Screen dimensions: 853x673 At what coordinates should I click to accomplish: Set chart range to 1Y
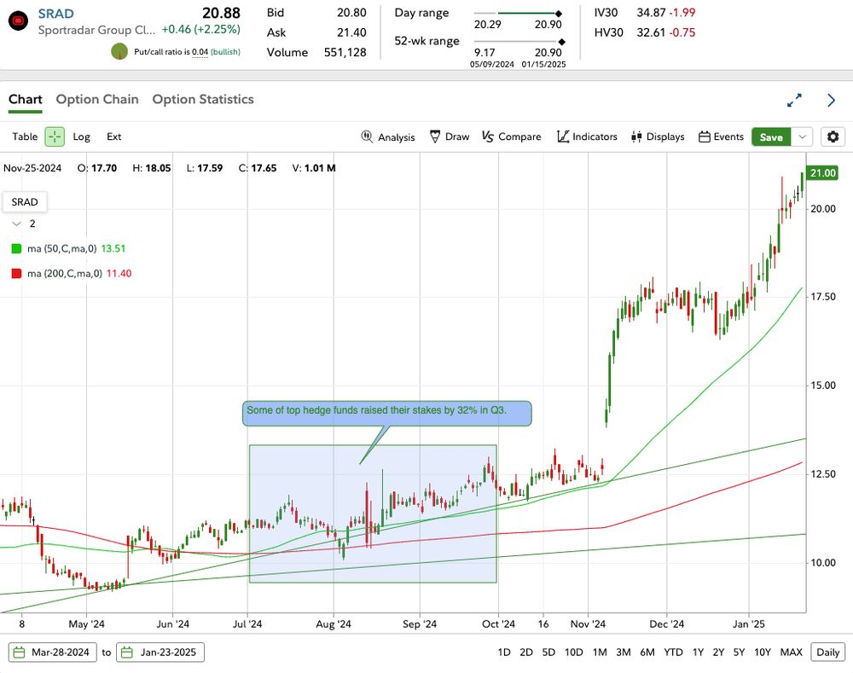pos(698,653)
